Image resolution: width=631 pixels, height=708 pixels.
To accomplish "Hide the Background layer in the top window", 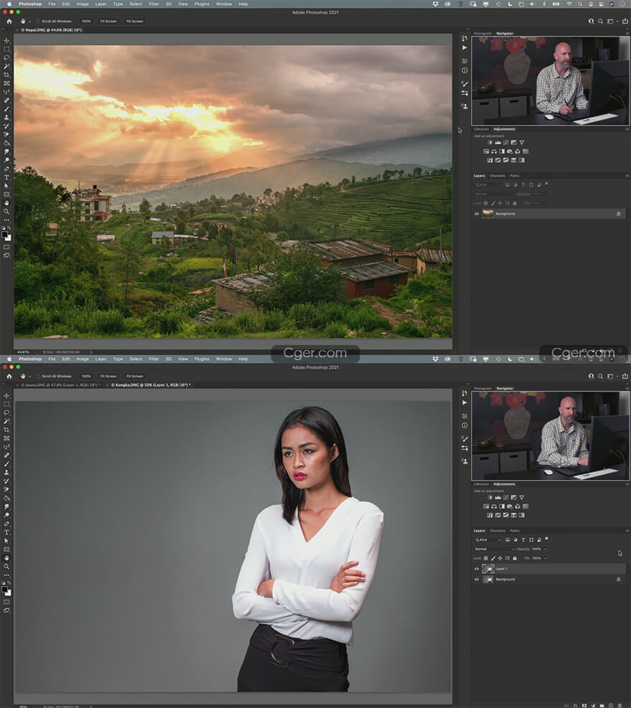I will 477,214.
